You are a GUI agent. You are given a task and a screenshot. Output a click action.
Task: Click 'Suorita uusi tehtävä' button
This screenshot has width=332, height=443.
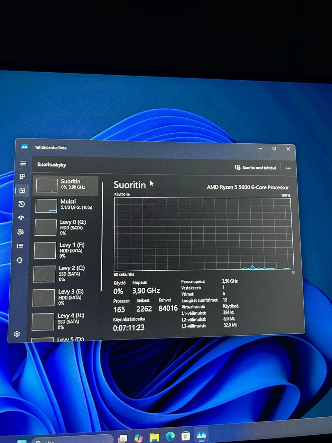(256, 168)
